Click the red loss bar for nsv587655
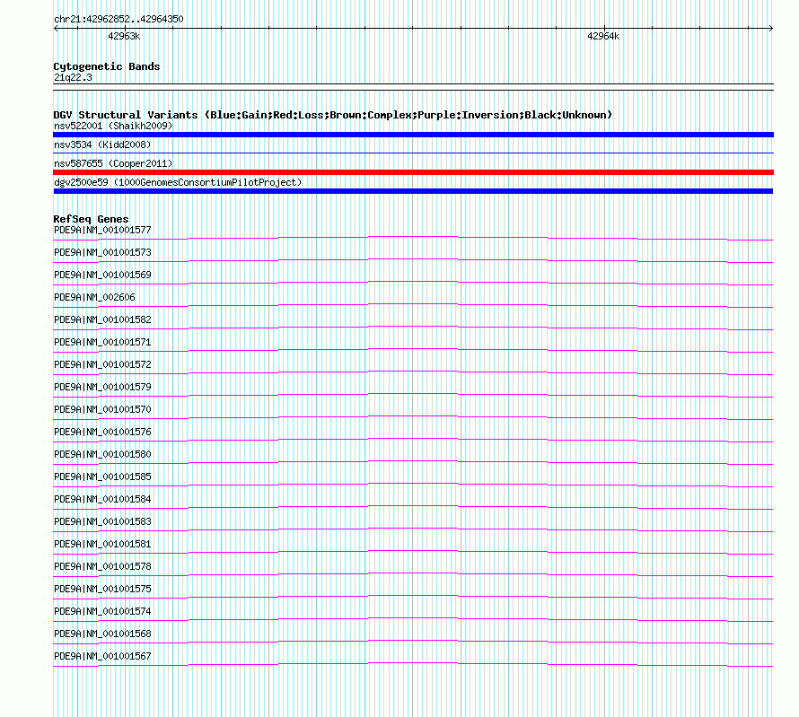 coord(413,172)
